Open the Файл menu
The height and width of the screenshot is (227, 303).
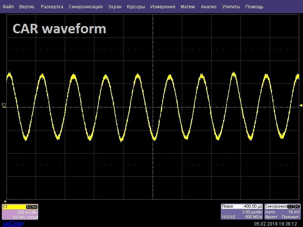pos(8,7)
